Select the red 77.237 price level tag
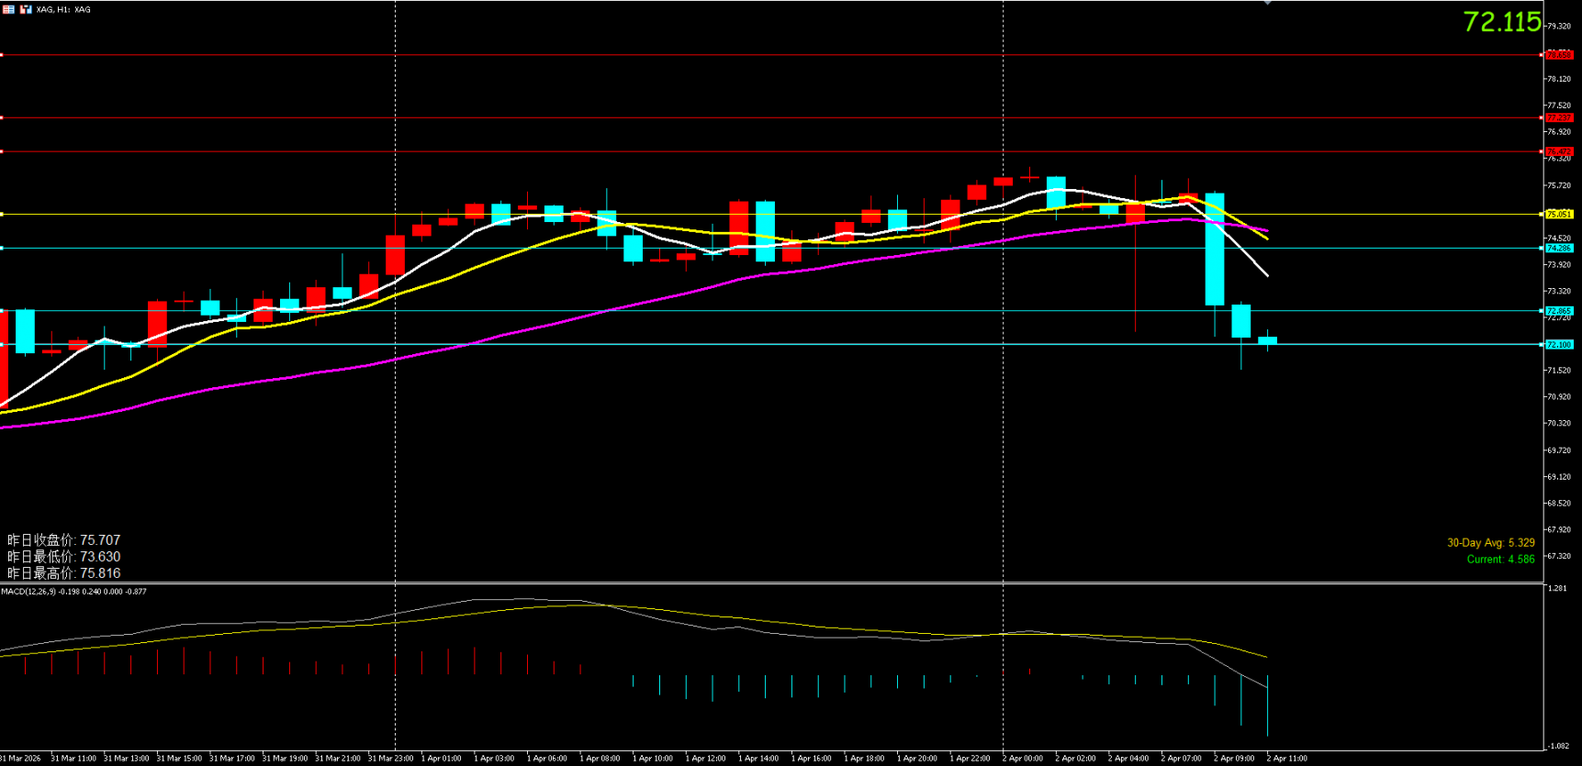1582x766 pixels. (1558, 118)
